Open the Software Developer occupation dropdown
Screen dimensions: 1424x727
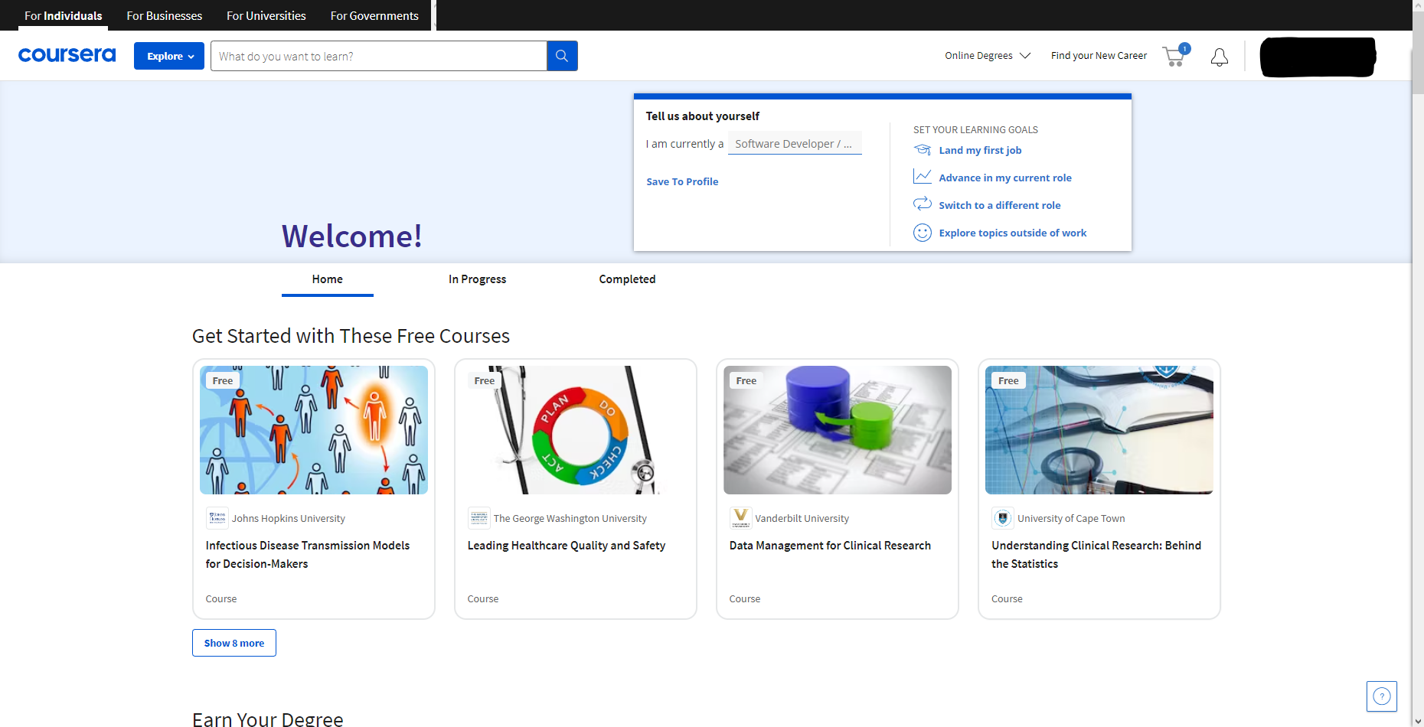pyautogui.click(x=795, y=143)
